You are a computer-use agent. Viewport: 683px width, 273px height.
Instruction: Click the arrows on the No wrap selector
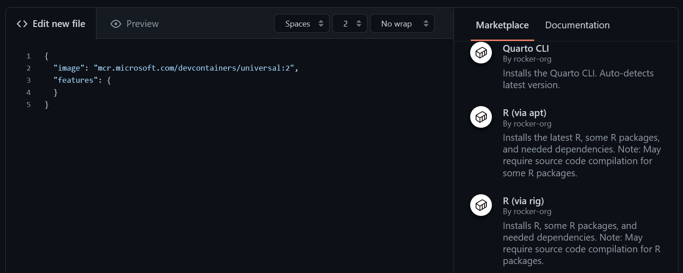426,23
